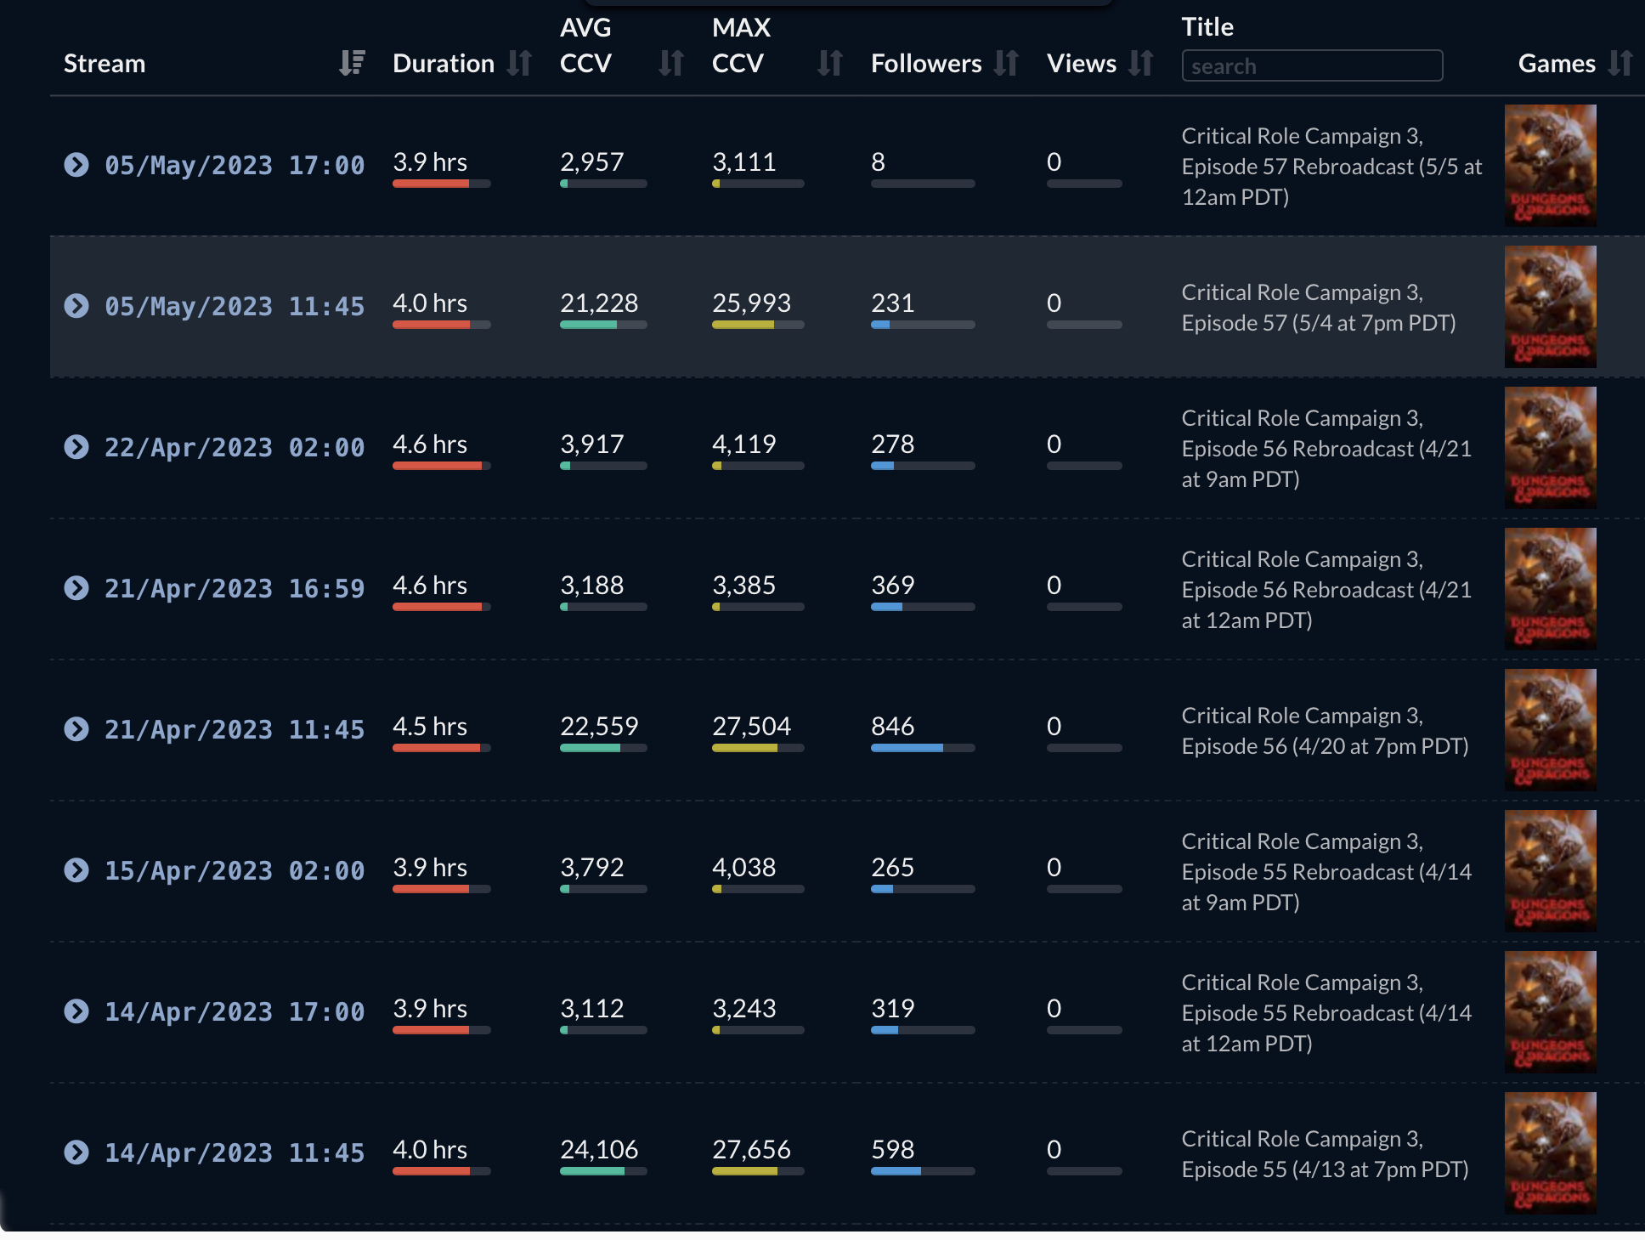Click game thumbnail for Episode 56 Rebroadcast 9am
The height and width of the screenshot is (1240, 1645).
coord(1550,448)
